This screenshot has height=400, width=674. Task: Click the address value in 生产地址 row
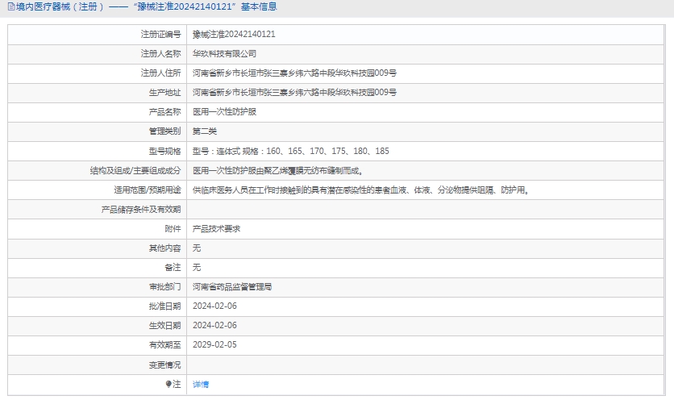point(294,93)
